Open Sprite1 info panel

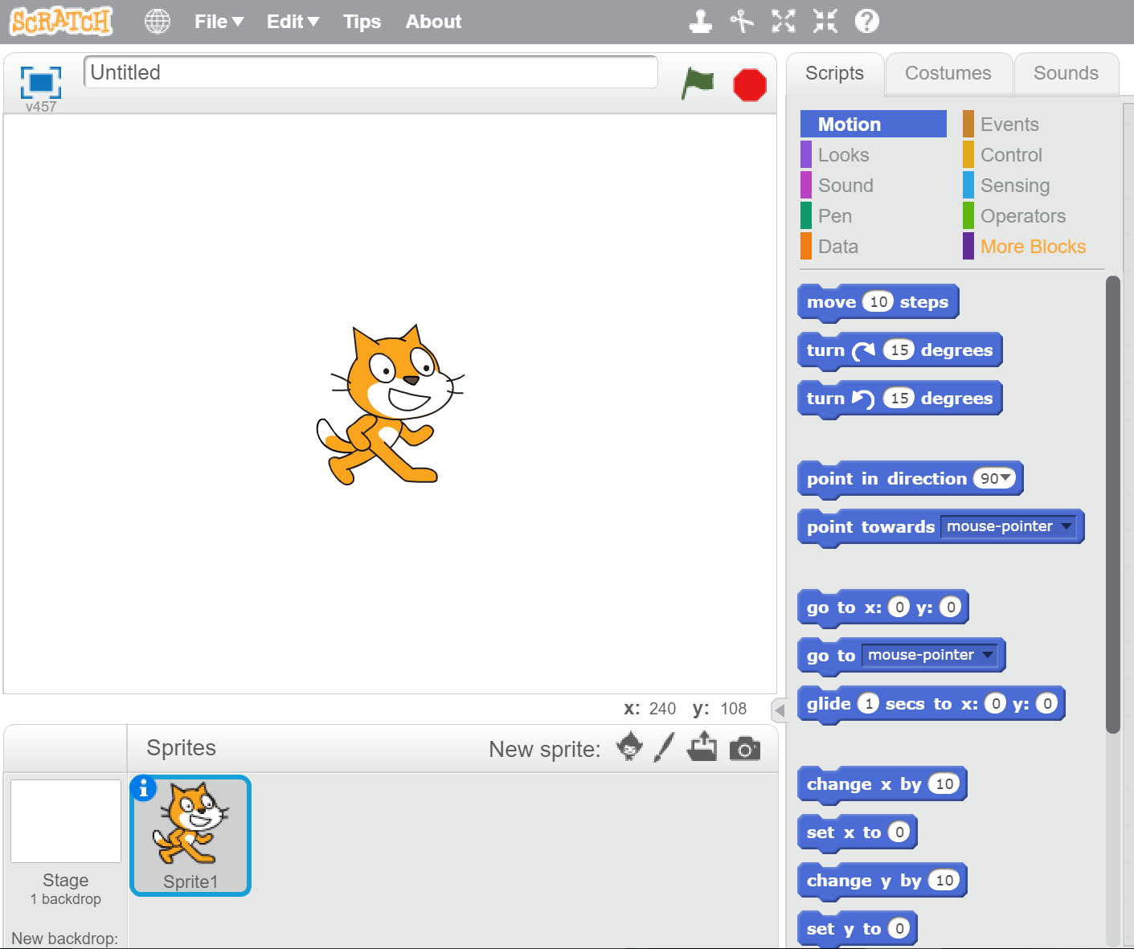(x=144, y=789)
